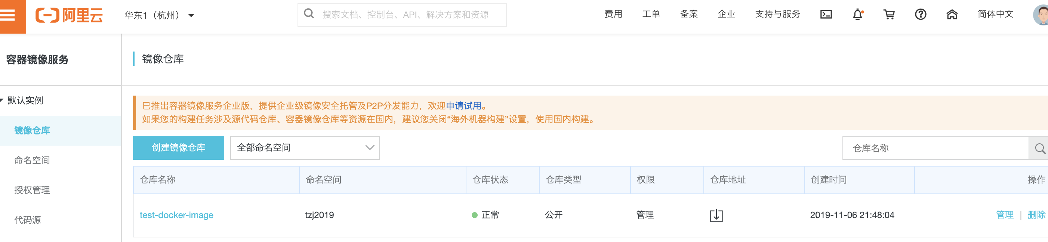Image resolution: width=1048 pixels, height=242 pixels.
Task: Open the 简体中文 language menu
Action: (995, 14)
